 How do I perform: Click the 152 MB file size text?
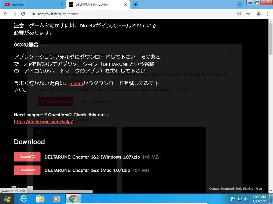tap(141, 170)
